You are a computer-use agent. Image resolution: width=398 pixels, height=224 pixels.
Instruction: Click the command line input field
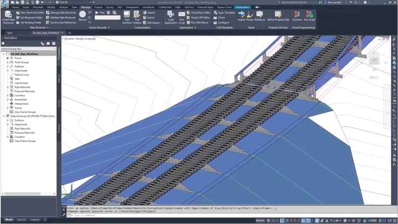[162, 215]
